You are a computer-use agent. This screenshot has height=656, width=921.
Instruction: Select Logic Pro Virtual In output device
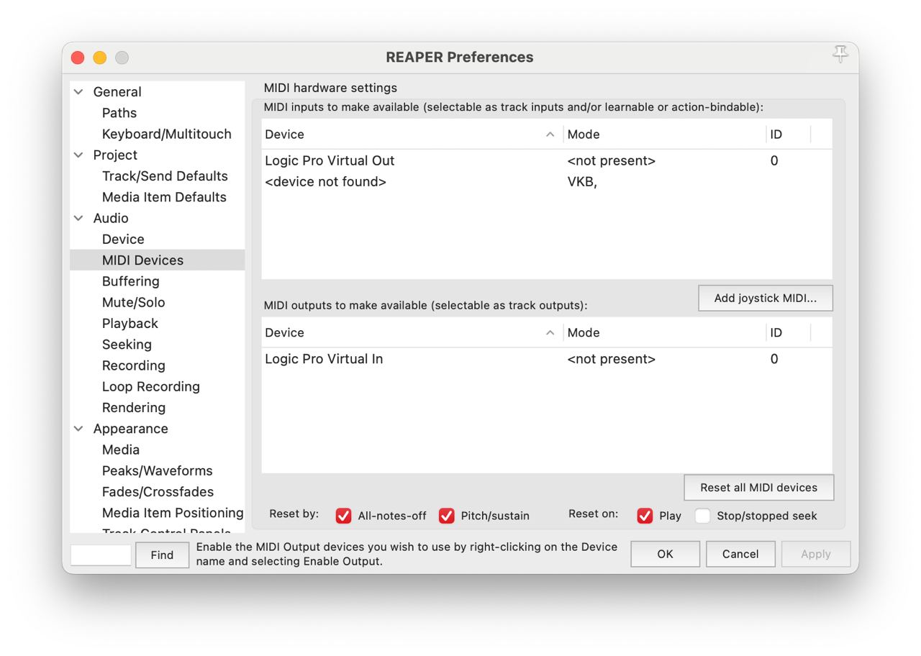point(324,360)
